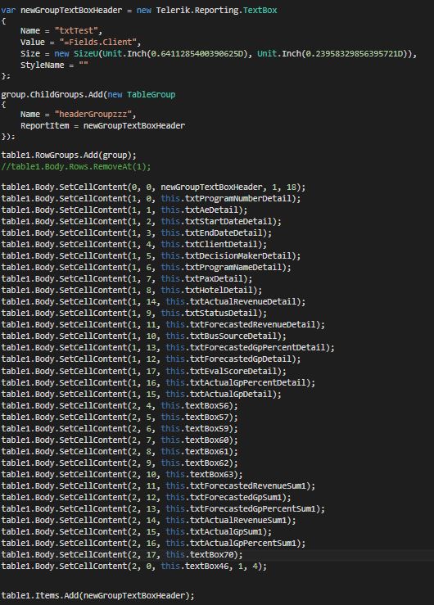Click txtForecastedGpPercentDetail identifier
This screenshot has height=605, width=434.
tap(257, 348)
